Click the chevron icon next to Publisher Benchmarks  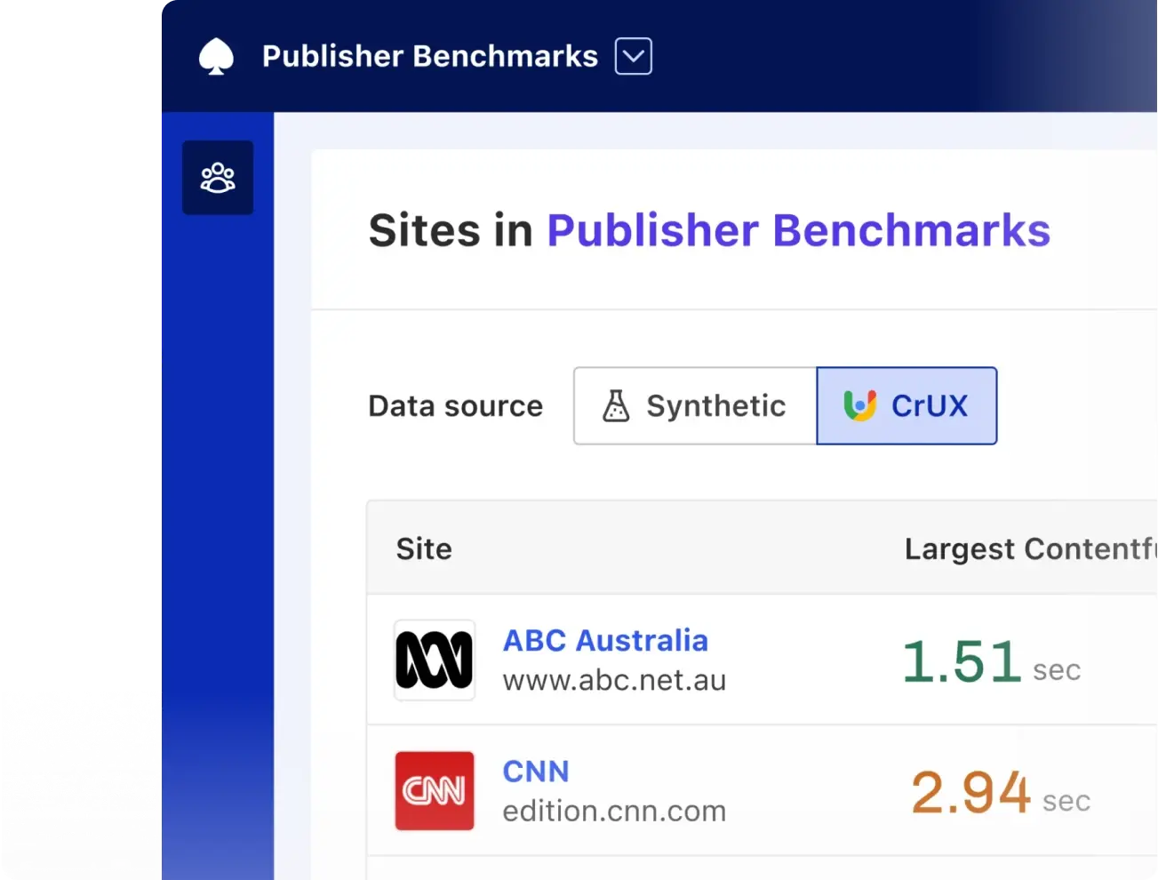click(633, 56)
